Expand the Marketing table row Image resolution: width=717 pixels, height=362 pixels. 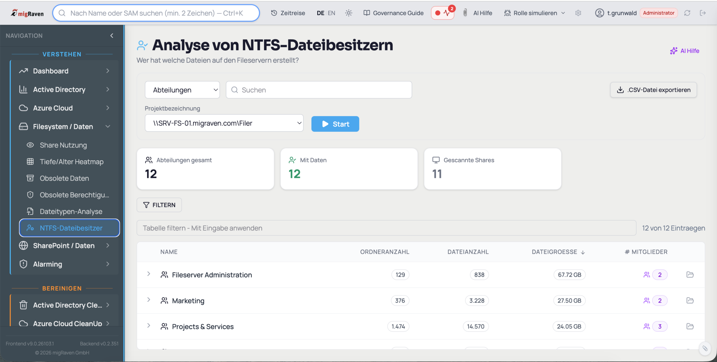(x=149, y=300)
